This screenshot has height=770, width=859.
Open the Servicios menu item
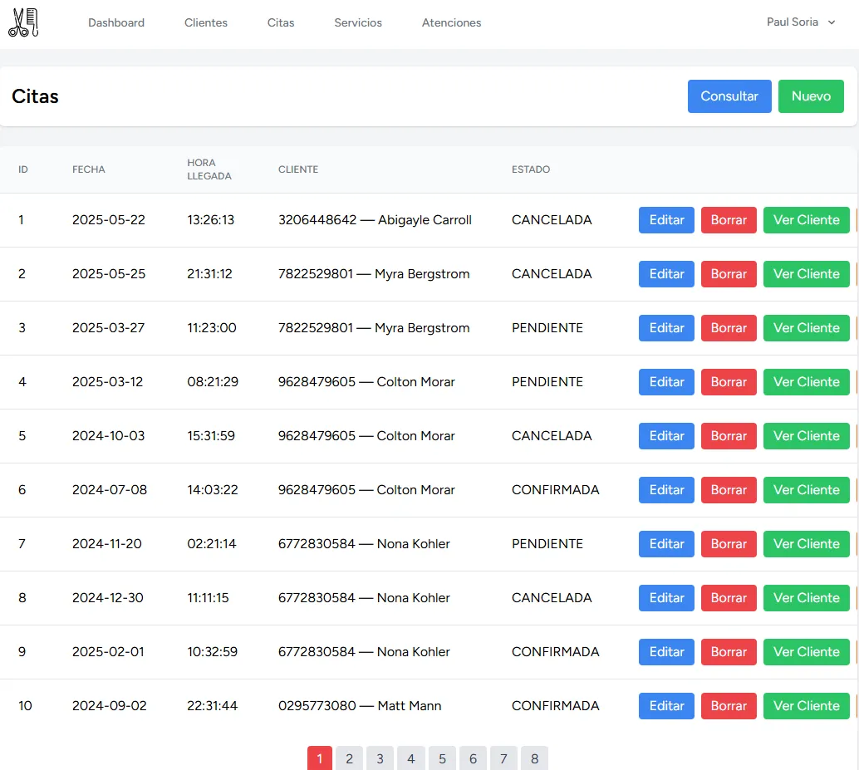pyautogui.click(x=358, y=23)
